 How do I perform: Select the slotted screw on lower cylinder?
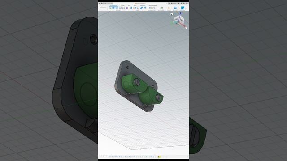pyautogui.click(x=158, y=97)
